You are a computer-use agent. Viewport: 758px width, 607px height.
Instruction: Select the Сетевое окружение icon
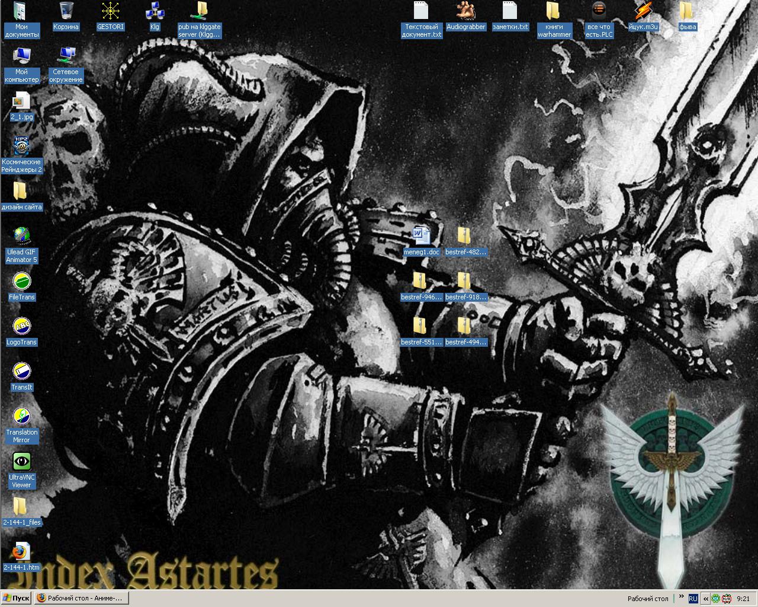pyautogui.click(x=66, y=65)
